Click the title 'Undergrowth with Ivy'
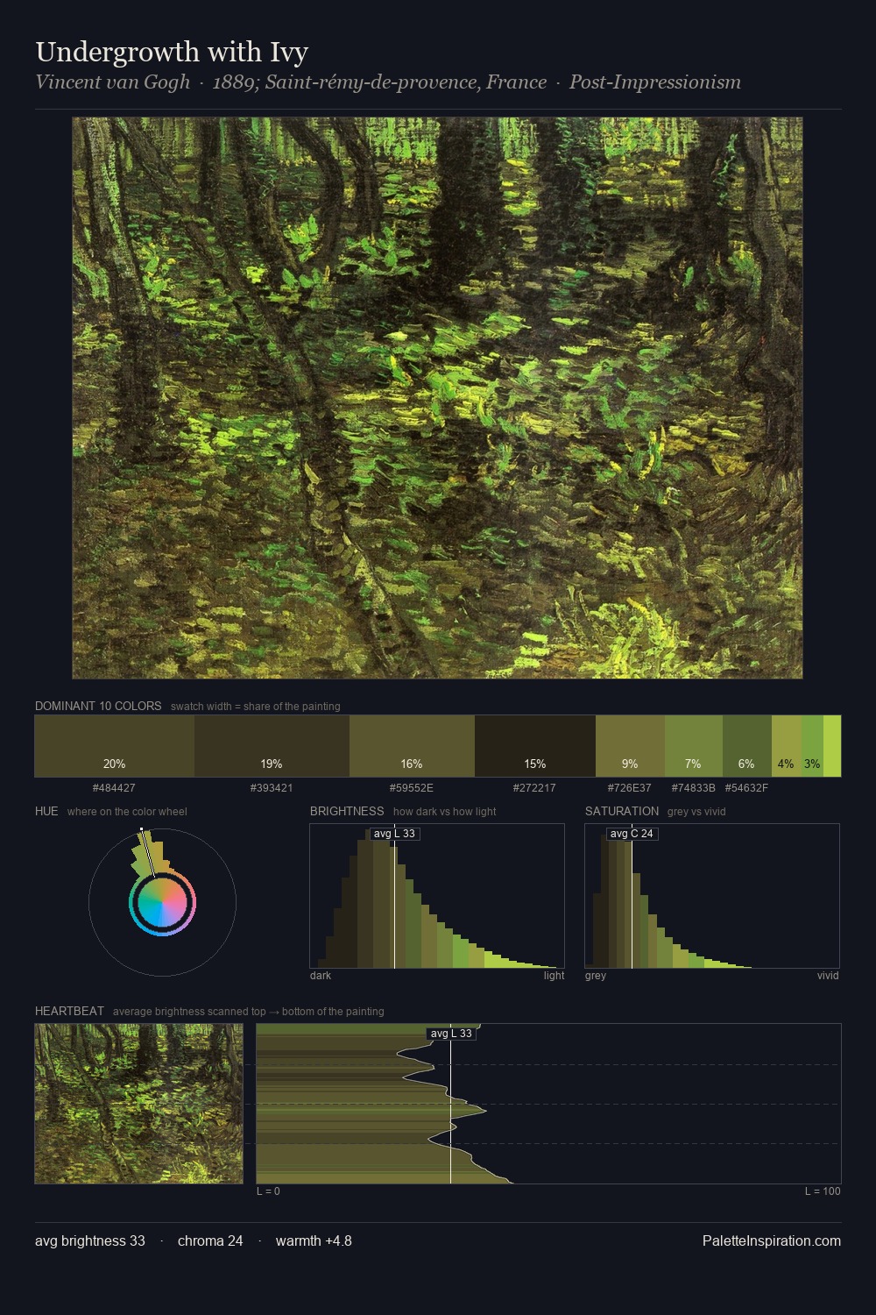 pos(172,52)
